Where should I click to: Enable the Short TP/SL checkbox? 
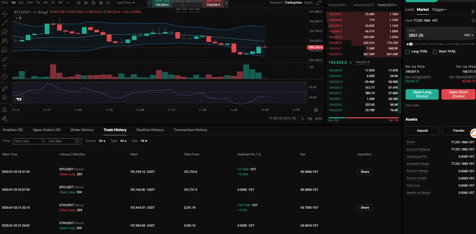(435, 52)
